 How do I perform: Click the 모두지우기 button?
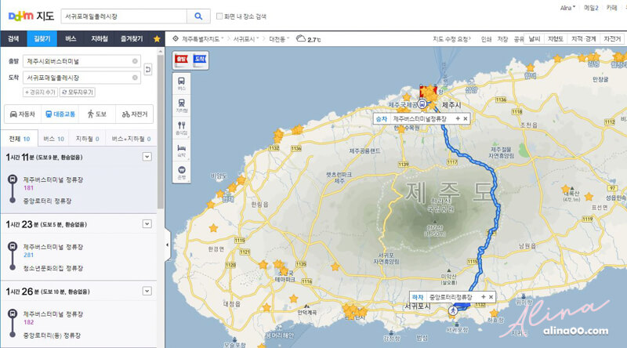(78, 92)
